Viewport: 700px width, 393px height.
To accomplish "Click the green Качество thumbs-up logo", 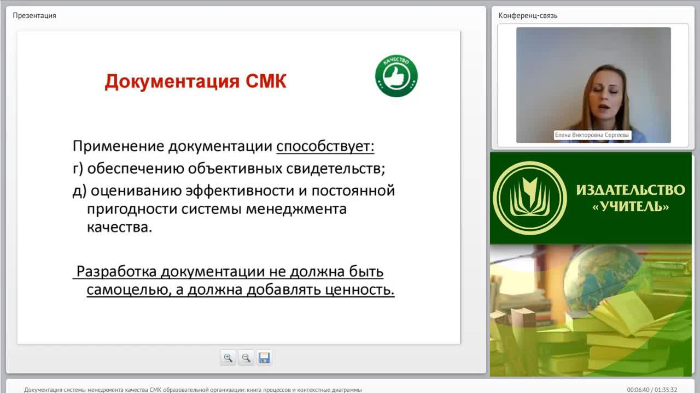I will (396, 76).
